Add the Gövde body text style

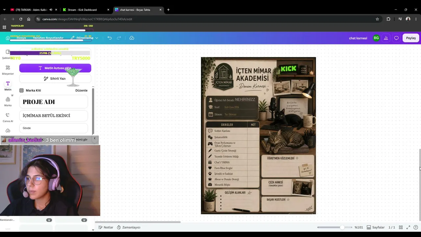click(x=54, y=128)
